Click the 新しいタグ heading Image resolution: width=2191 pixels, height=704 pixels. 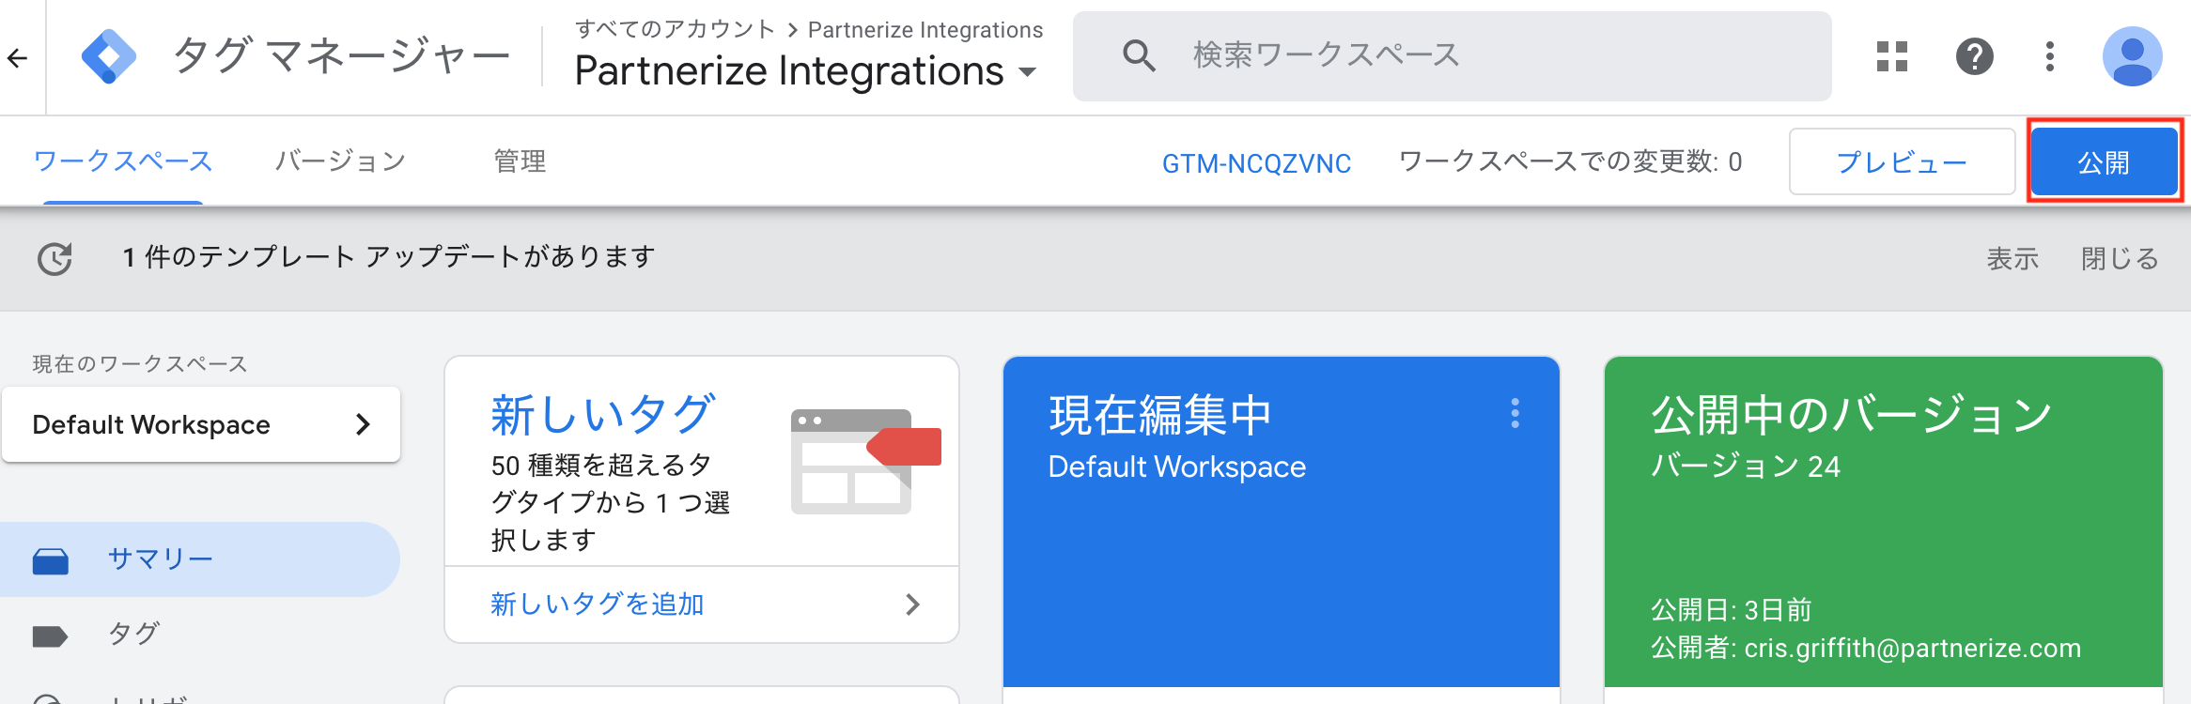click(603, 414)
